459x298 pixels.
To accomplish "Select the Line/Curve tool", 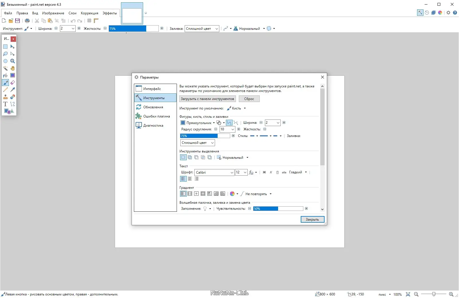I will tap(13, 104).
